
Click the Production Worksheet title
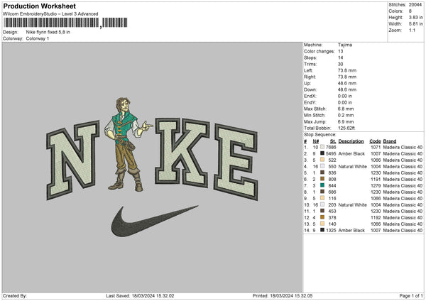pos(38,6)
